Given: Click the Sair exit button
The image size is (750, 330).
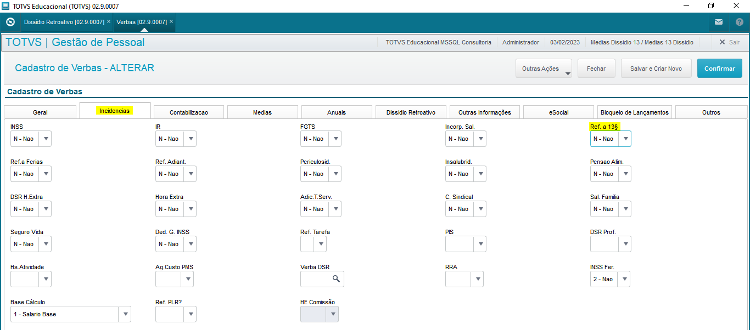Looking at the screenshot, I should pyautogui.click(x=730, y=42).
